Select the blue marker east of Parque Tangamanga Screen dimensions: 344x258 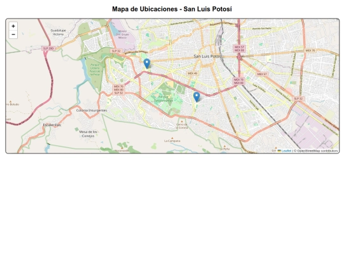tap(197, 97)
